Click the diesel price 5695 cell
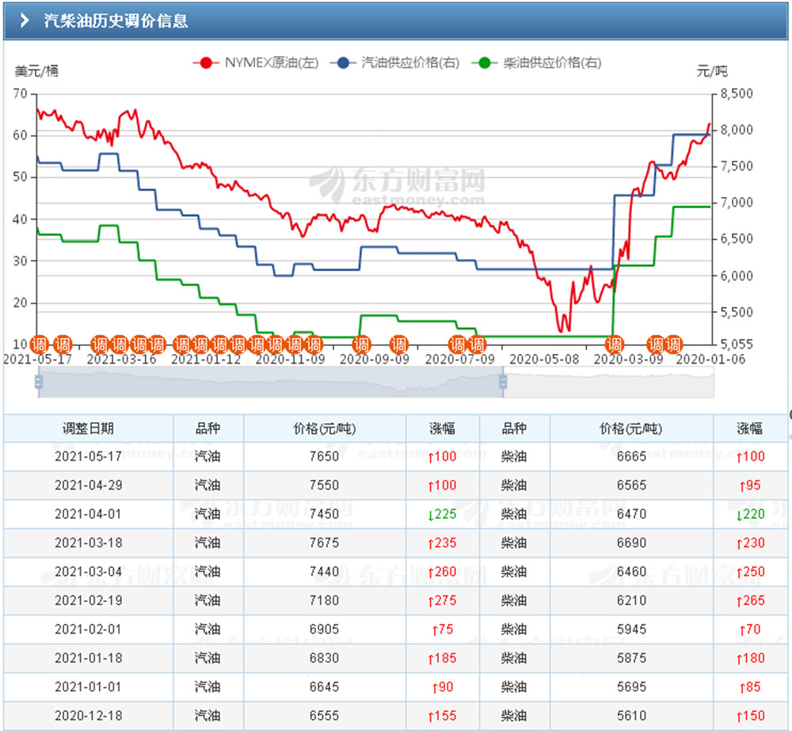 click(x=631, y=687)
